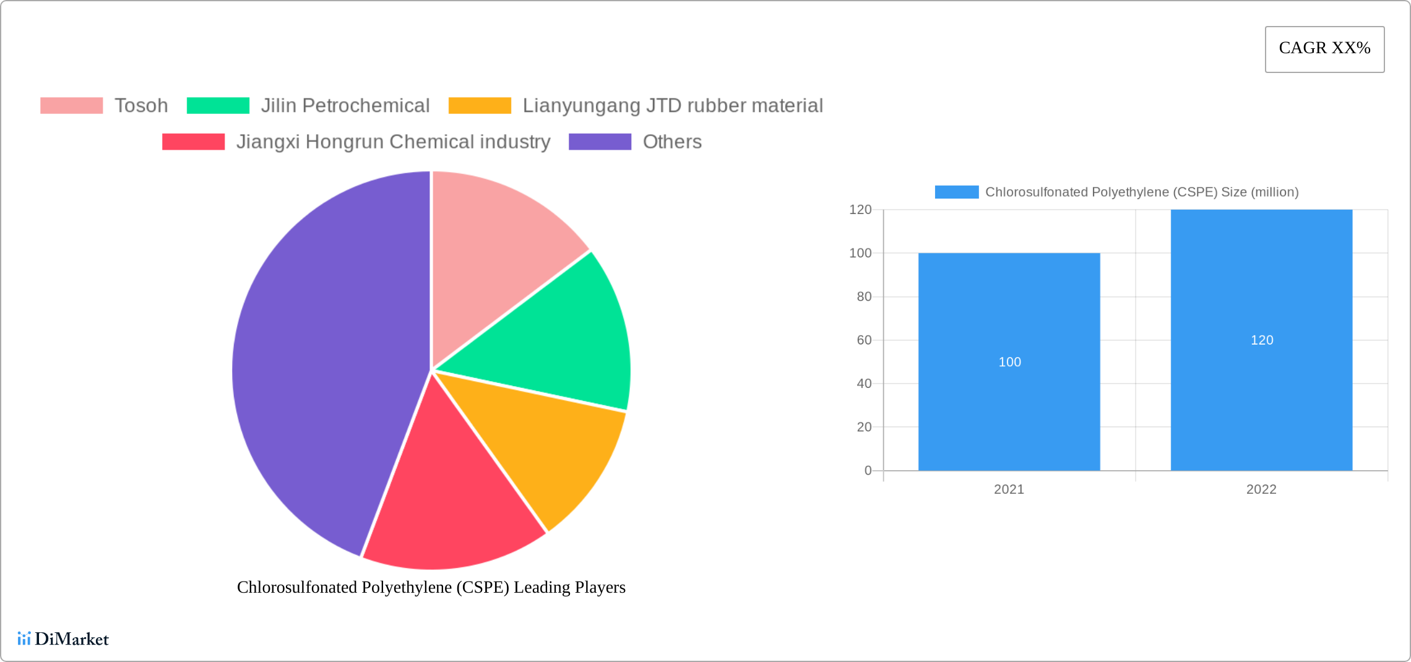Click the bar chart icon in DiMarket logo
The height and width of the screenshot is (662, 1411).
click(25, 640)
